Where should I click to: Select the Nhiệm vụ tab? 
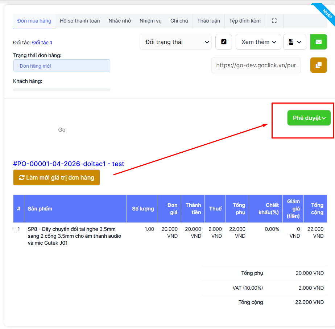click(x=150, y=21)
